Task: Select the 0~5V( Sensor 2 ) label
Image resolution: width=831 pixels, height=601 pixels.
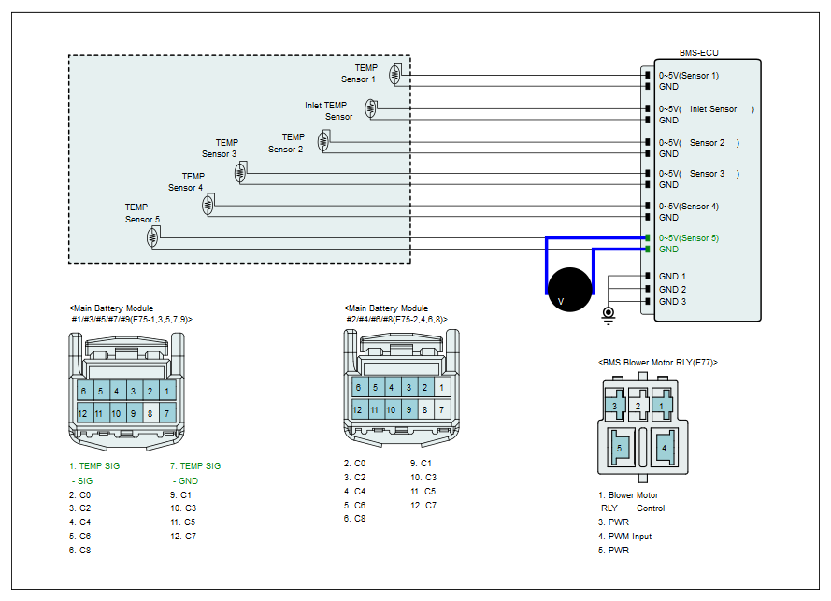Action: coord(698,143)
